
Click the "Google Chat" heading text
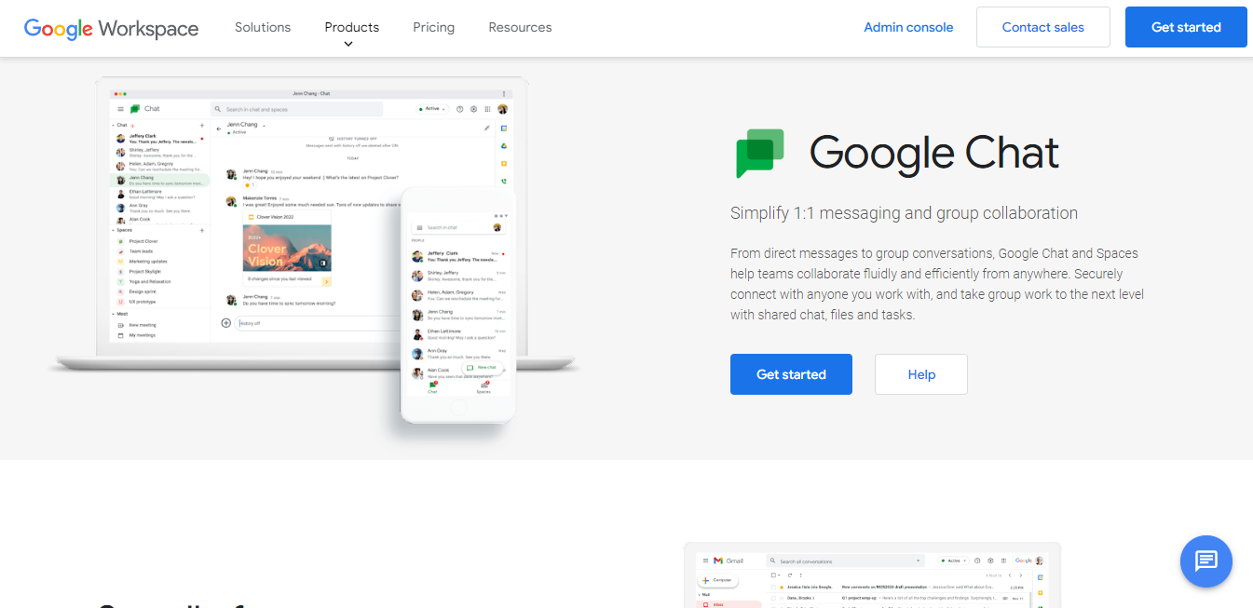coord(934,154)
